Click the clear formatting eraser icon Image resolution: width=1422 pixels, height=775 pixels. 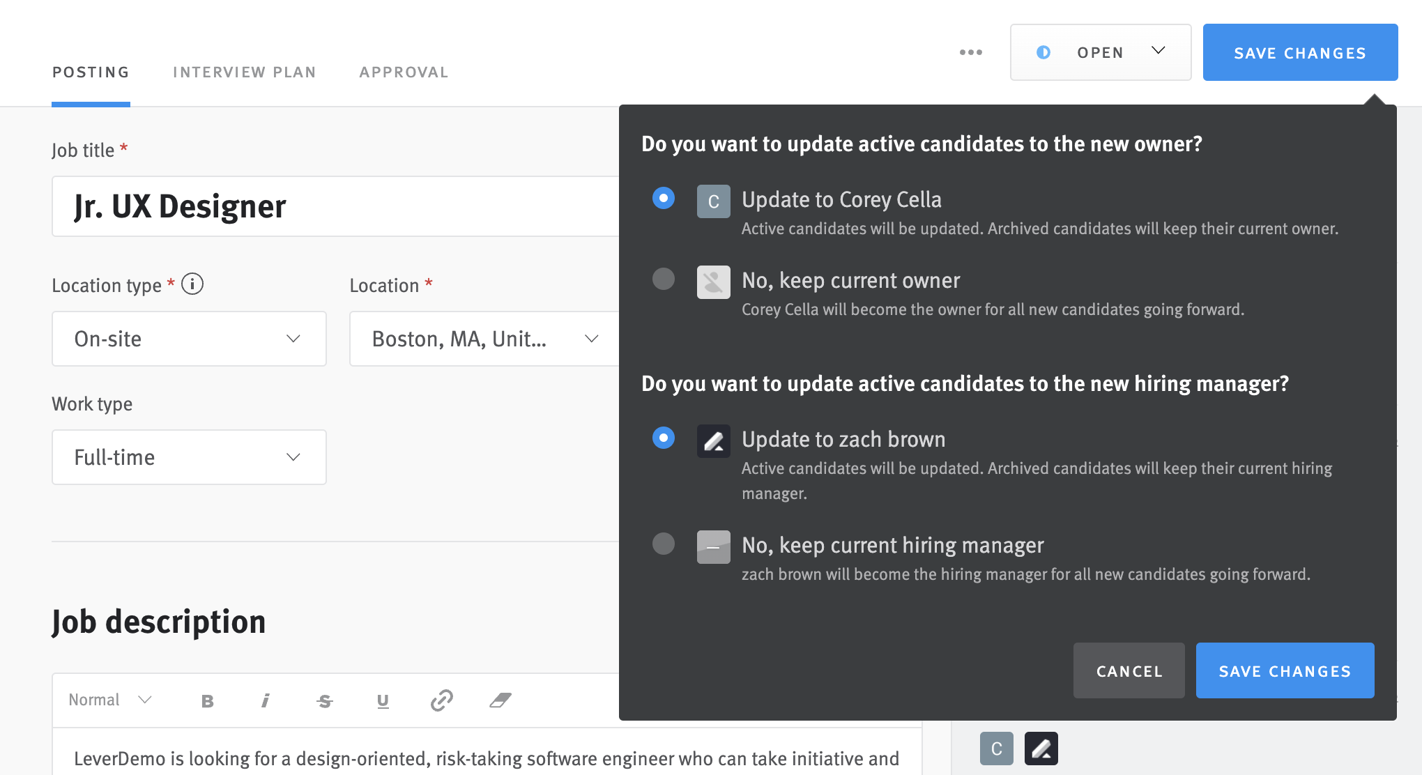(x=500, y=700)
